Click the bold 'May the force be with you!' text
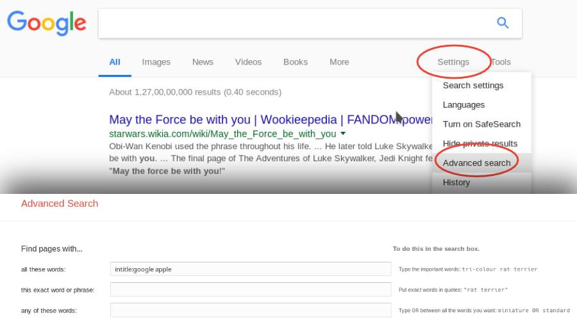The height and width of the screenshot is (320, 577). [x=167, y=172]
